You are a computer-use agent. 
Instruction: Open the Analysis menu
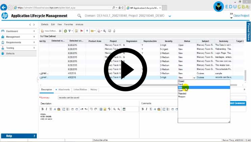point(79,24)
